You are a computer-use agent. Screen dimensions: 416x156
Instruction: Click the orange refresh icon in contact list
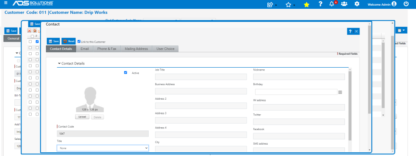pyautogui.click(x=35, y=31)
